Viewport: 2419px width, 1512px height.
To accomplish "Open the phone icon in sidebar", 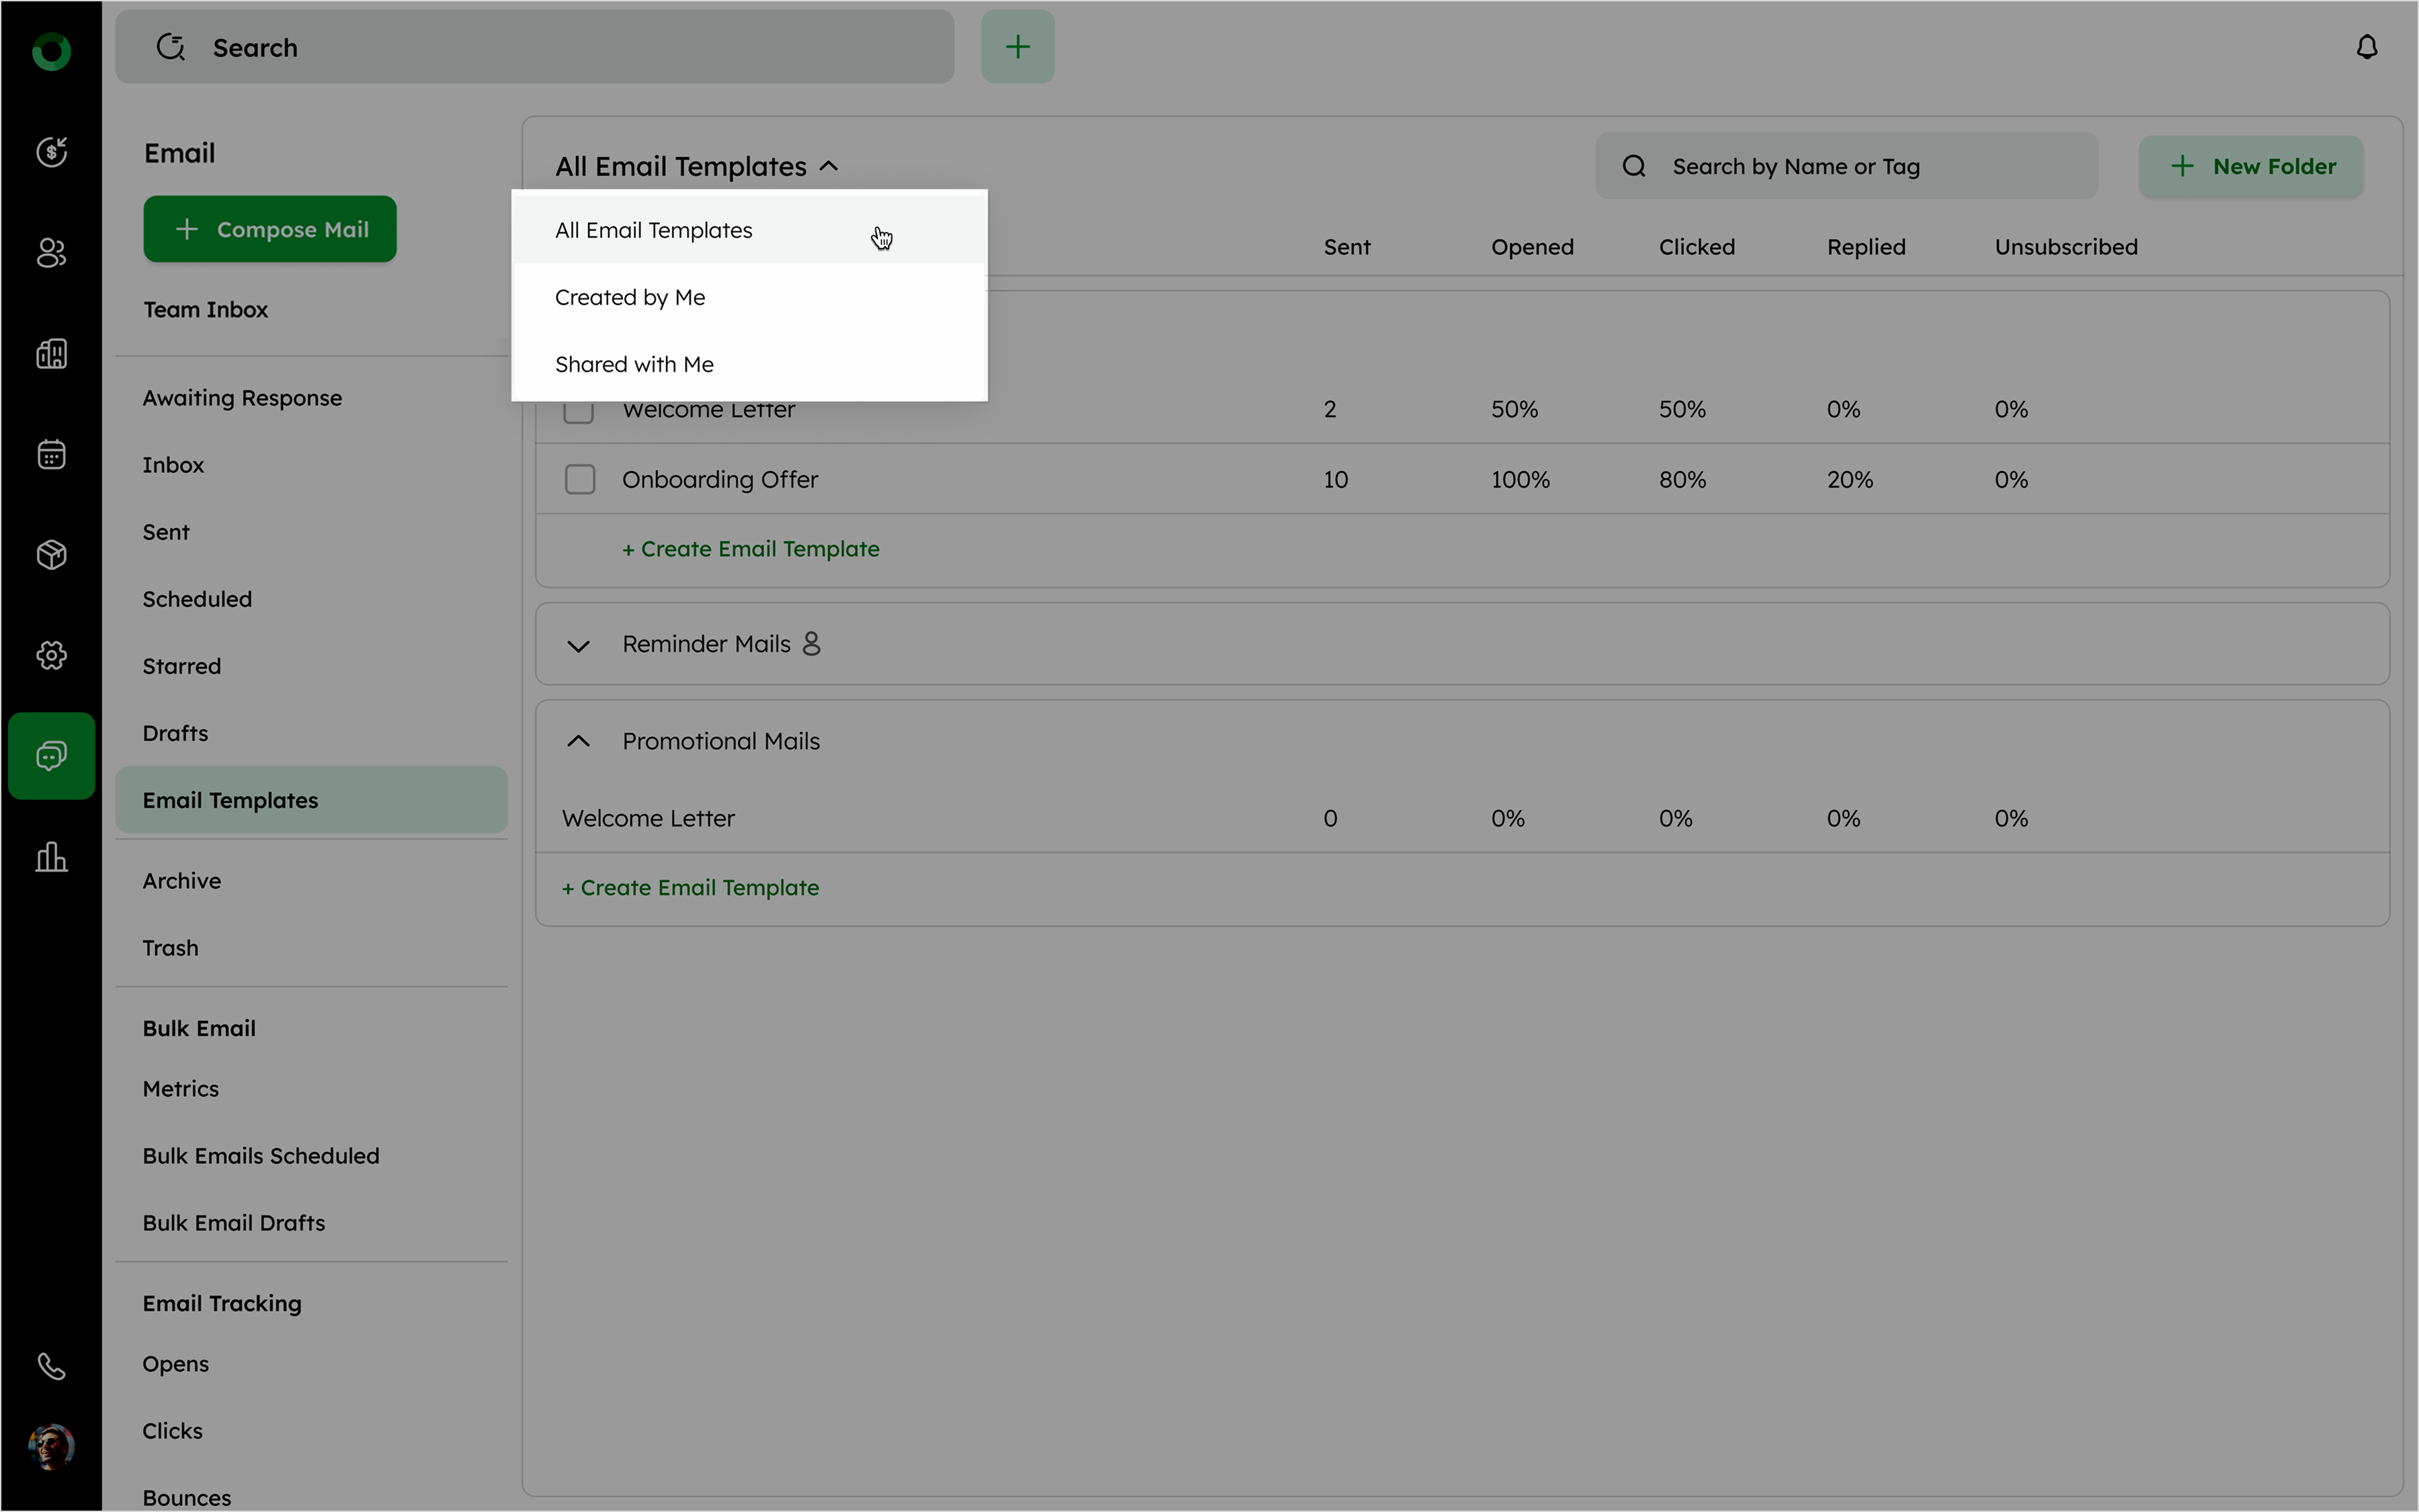I will click(x=51, y=1366).
